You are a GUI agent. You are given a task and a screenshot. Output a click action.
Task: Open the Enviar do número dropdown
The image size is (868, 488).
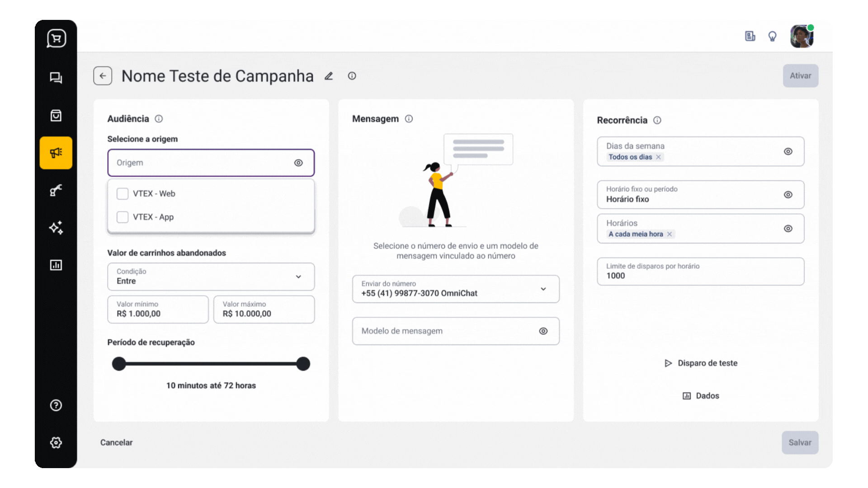tap(455, 289)
